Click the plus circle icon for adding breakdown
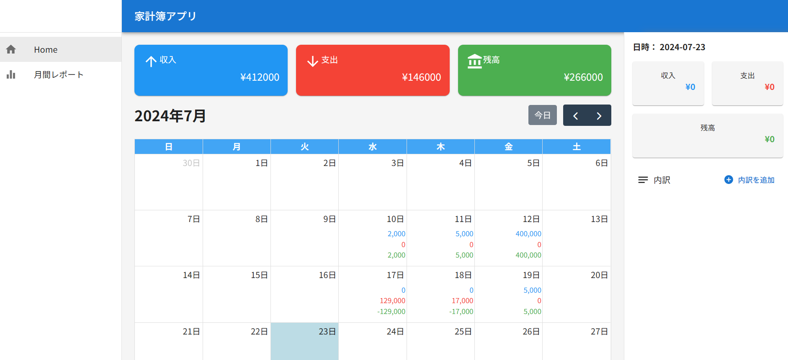This screenshot has height=360, width=788. [729, 180]
